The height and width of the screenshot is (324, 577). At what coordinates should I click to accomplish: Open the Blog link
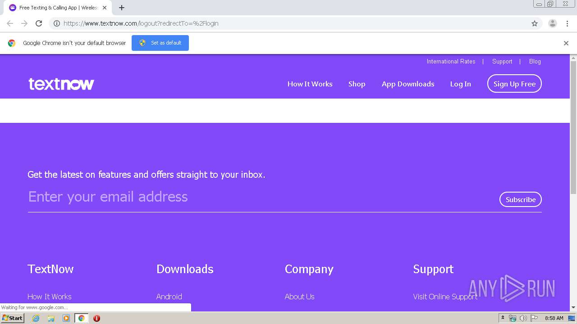535,62
